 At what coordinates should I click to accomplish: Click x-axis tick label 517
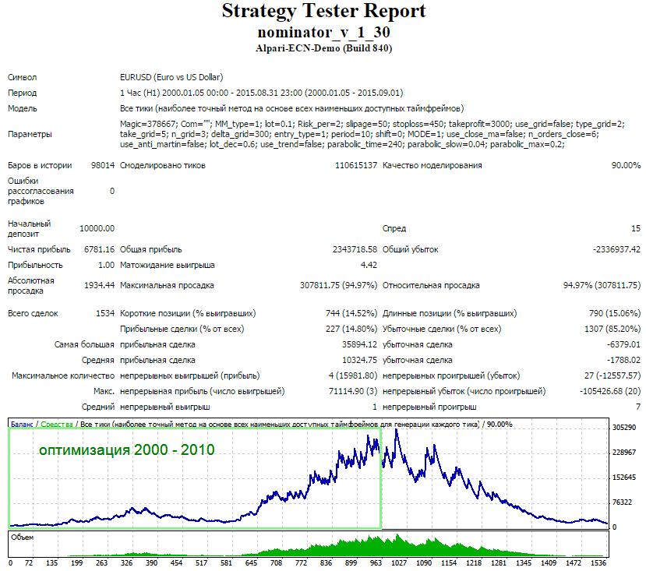[201, 563]
